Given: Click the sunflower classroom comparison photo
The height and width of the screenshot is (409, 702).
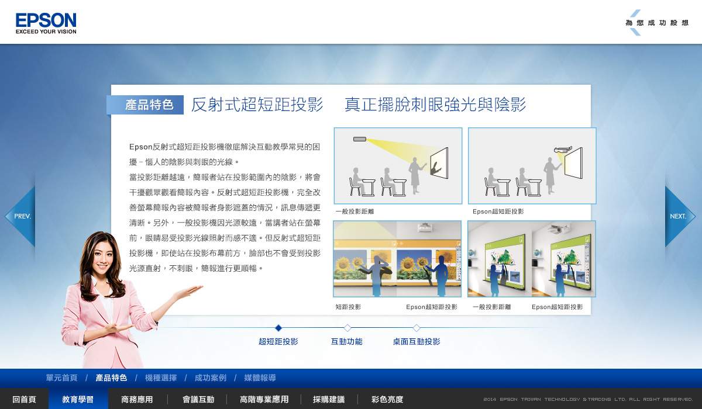Looking at the screenshot, I should 397,259.
